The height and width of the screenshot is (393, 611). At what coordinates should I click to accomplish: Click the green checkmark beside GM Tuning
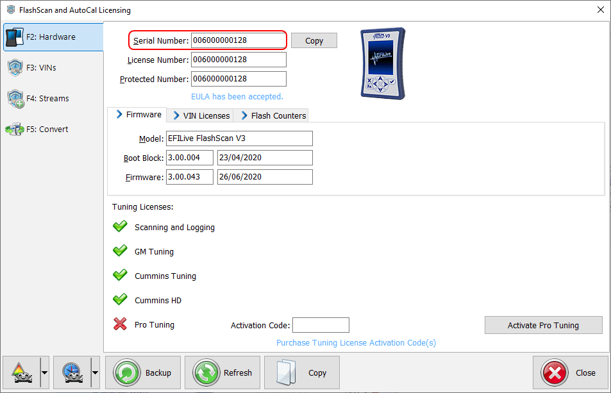click(x=120, y=251)
